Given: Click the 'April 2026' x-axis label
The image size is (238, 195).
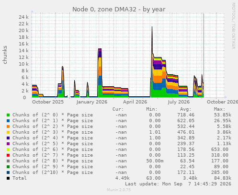Looking at the screenshot, I should point(135,102).
